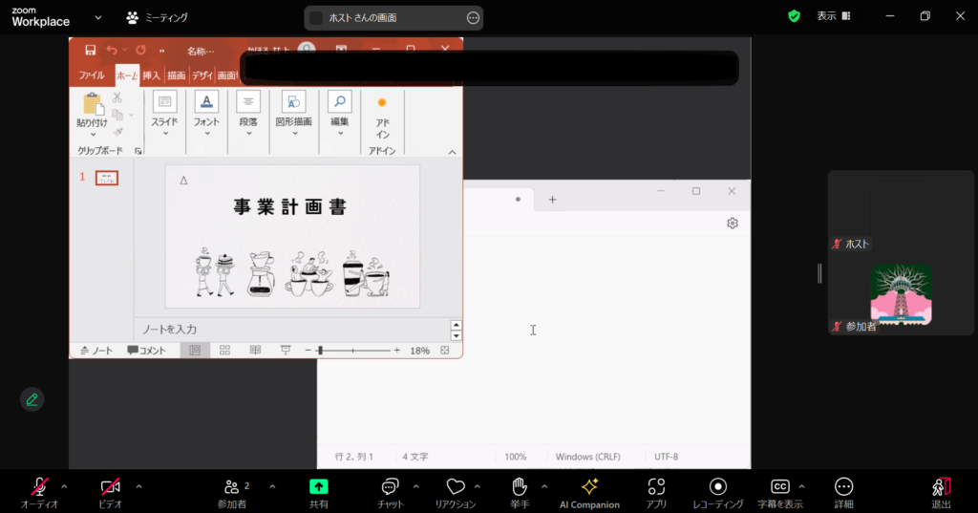Expand video options arrow next to camera
978x513 pixels.
pos(138,486)
